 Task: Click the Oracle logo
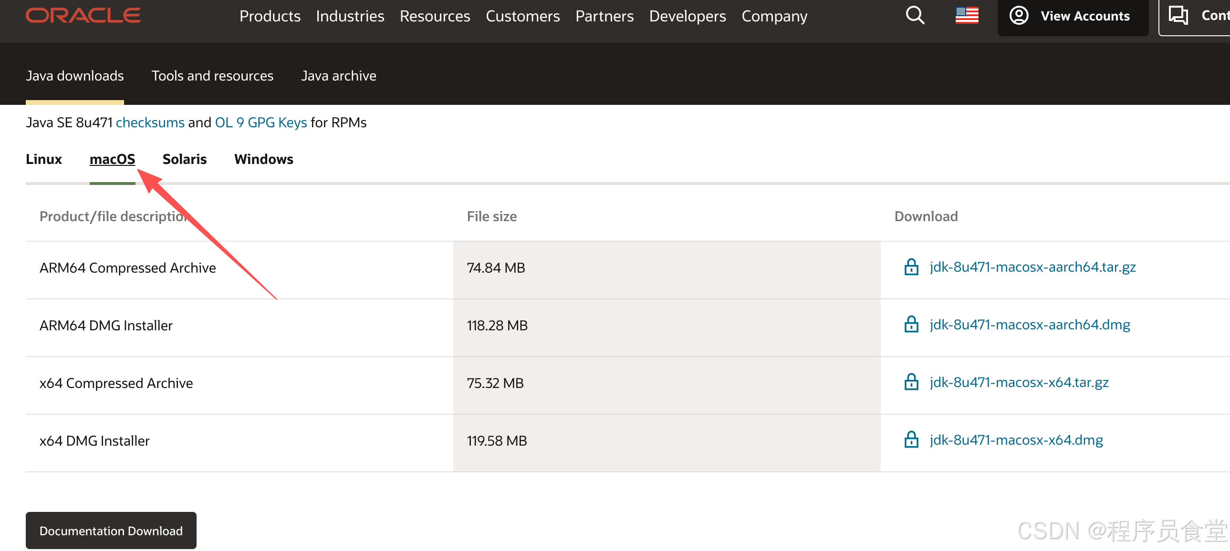(83, 15)
